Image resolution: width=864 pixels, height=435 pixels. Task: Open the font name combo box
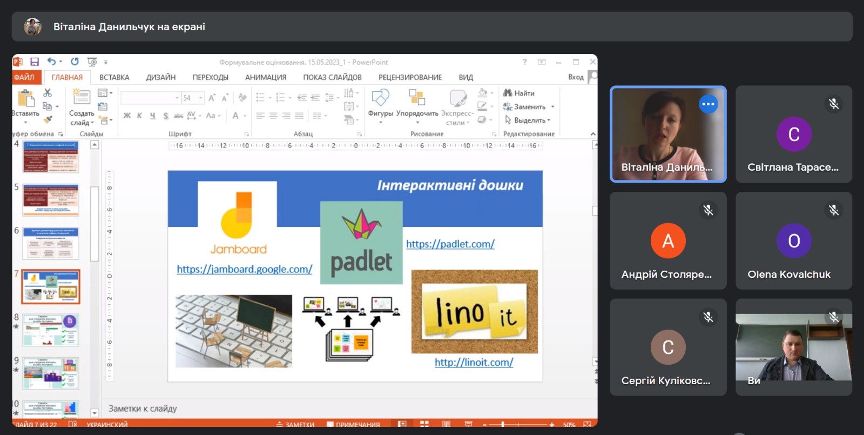pos(151,98)
